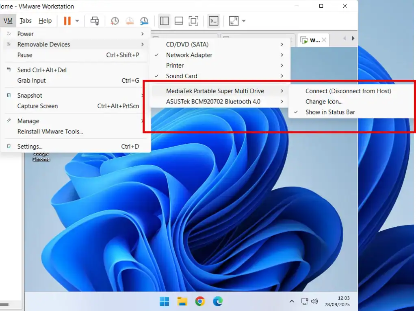The image size is (416, 311).
Task: Toggle the library sidebar view icon
Action: coord(164,21)
